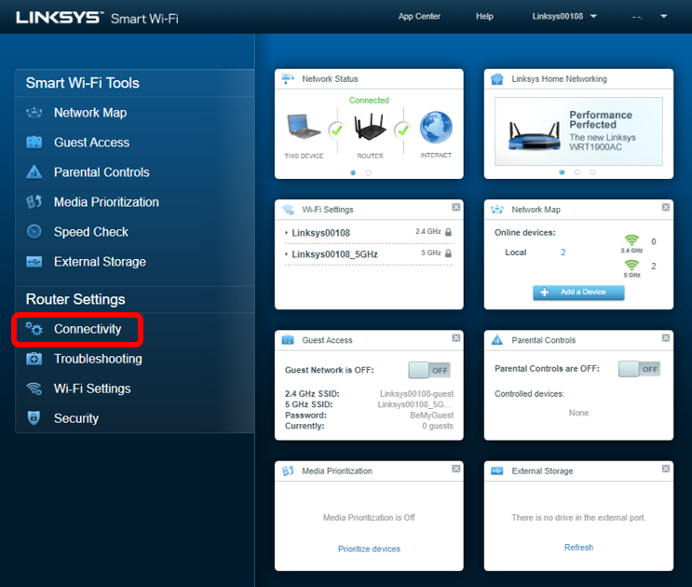Open Speed Check gauge icon

pos(34,232)
